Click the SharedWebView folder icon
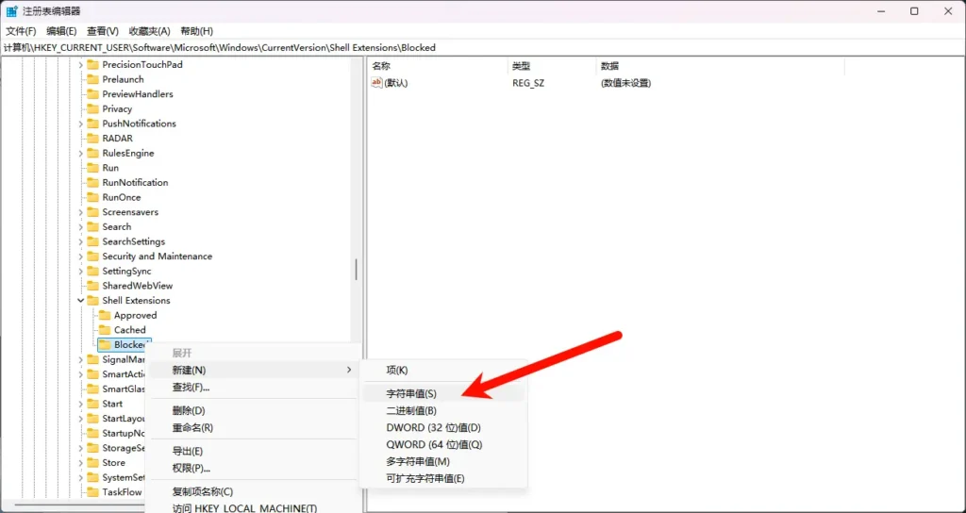Viewport: 966px width, 513px height. point(92,287)
